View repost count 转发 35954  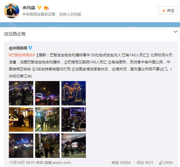121,163
